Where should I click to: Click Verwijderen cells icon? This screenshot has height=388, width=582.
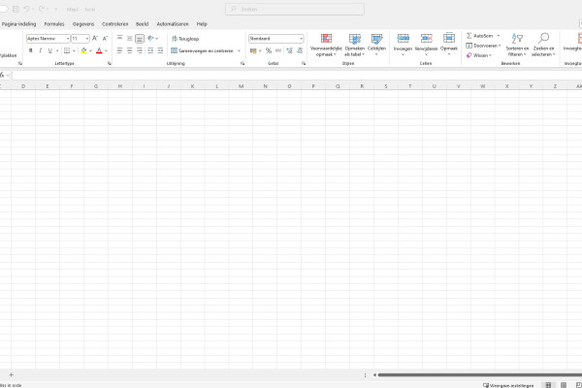click(x=426, y=38)
